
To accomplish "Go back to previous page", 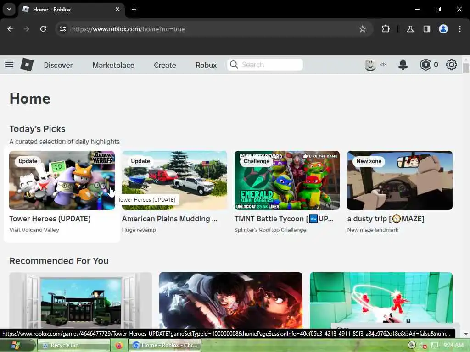I will pos(10,29).
